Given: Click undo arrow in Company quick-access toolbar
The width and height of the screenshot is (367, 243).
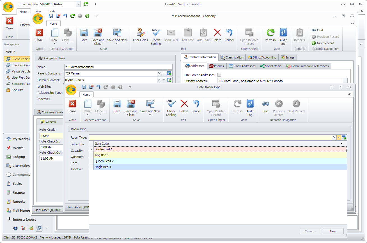Looking at the screenshot, I should click(x=65, y=16).
